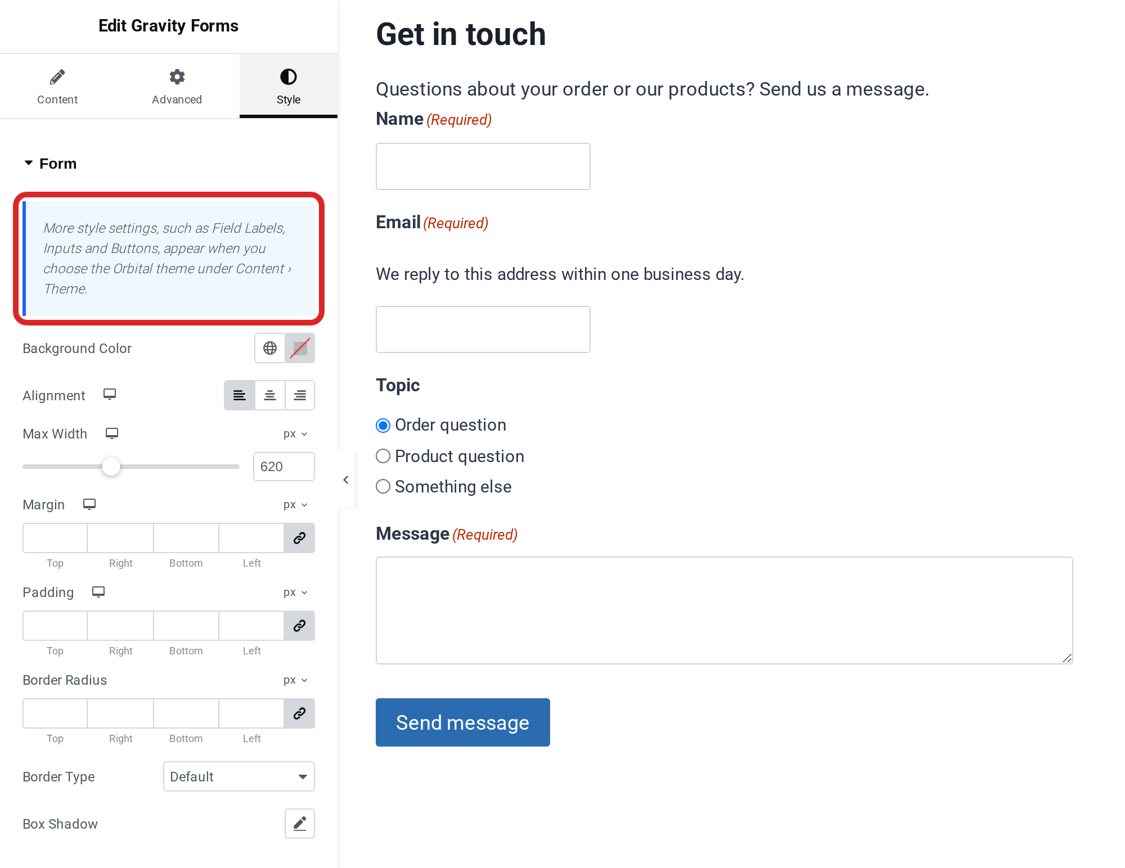
Task: Click the Padding Right input
Action: pyautogui.click(x=120, y=626)
